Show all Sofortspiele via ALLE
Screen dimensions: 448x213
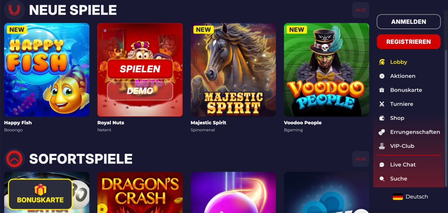[x=361, y=159]
